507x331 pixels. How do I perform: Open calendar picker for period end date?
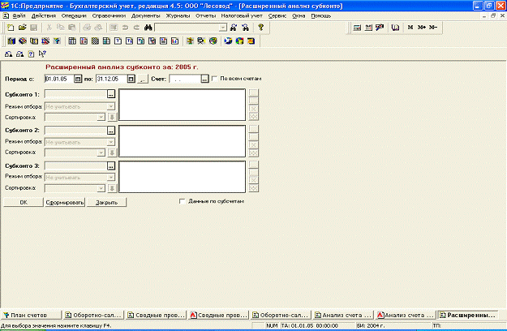click(131, 79)
